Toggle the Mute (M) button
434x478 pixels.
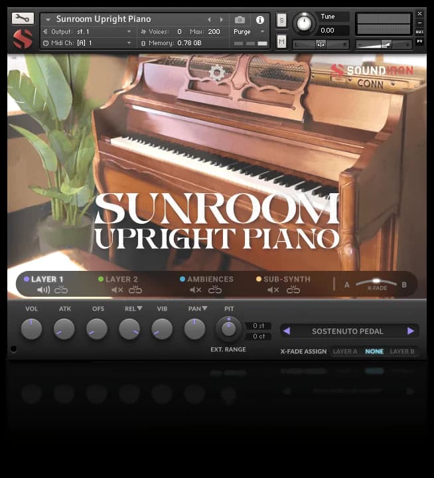tap(281, 41)
